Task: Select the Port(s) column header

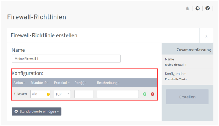Action: (80, 83)
